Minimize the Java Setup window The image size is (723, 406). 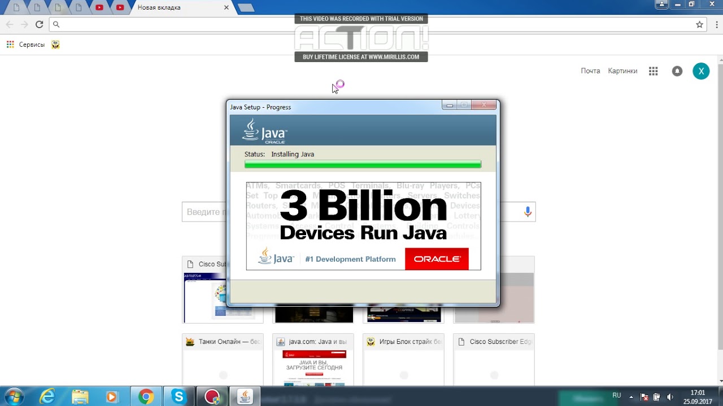point(450,105)
